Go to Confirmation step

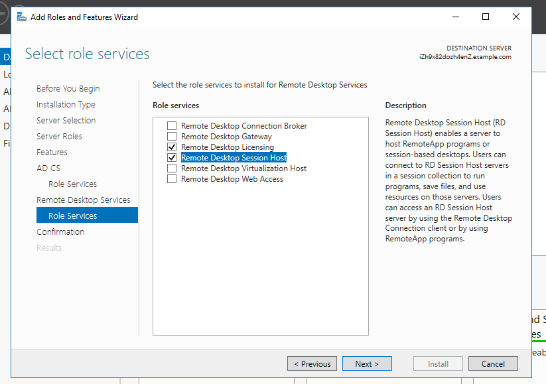[60, 232]
